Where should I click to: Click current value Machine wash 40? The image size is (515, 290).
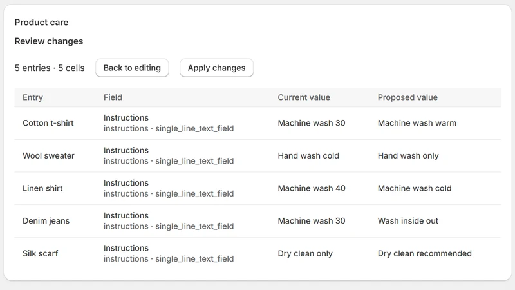tap(312, 188)
